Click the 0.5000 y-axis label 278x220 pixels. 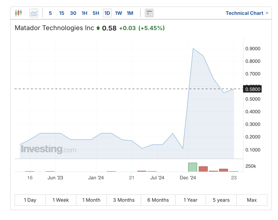tap(253, 99)
